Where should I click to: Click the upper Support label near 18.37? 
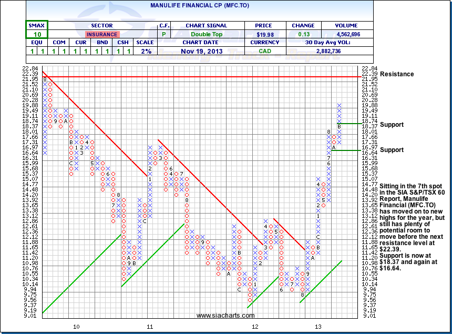pos(392,125)
